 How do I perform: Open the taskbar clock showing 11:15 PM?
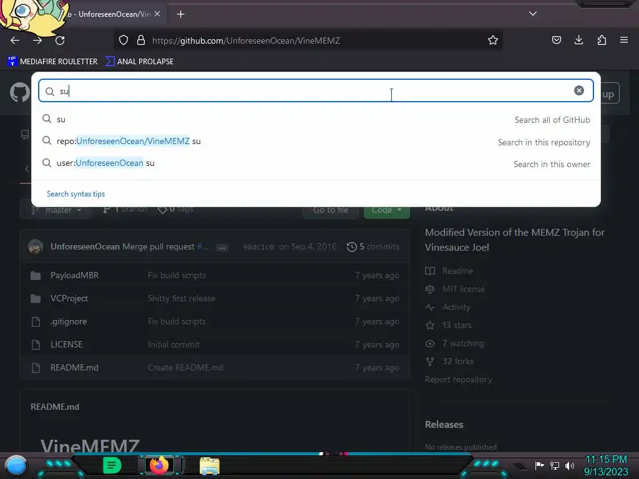[606, 465]
